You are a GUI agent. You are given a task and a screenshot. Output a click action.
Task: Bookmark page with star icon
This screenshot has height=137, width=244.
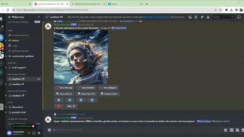[x=220, y=10]
